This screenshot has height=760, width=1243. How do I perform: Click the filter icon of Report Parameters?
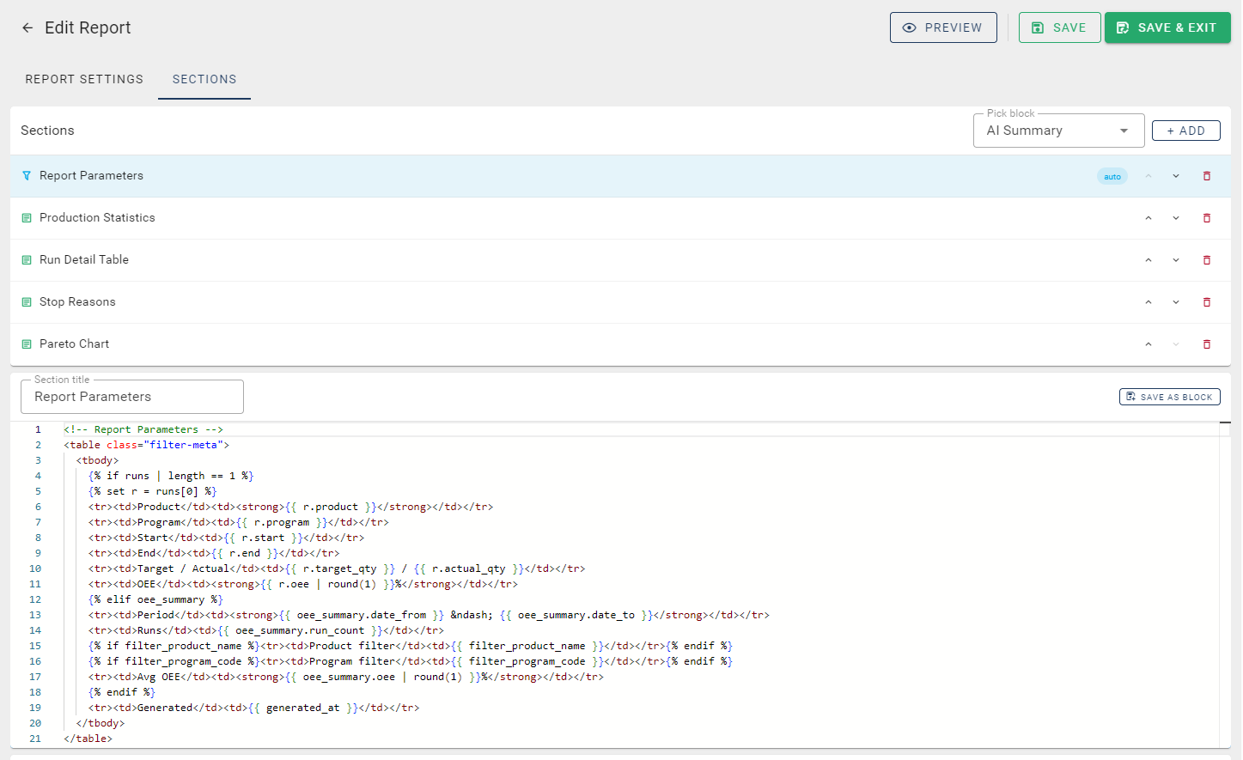click(x=27, y=176)
